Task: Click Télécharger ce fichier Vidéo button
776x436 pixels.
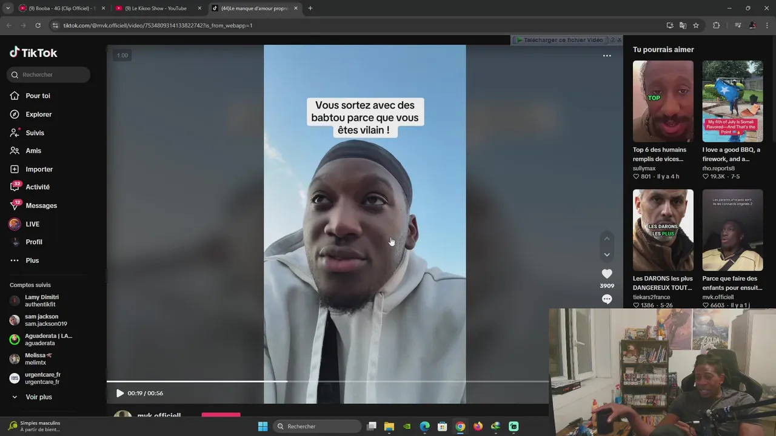Action: 560,40
